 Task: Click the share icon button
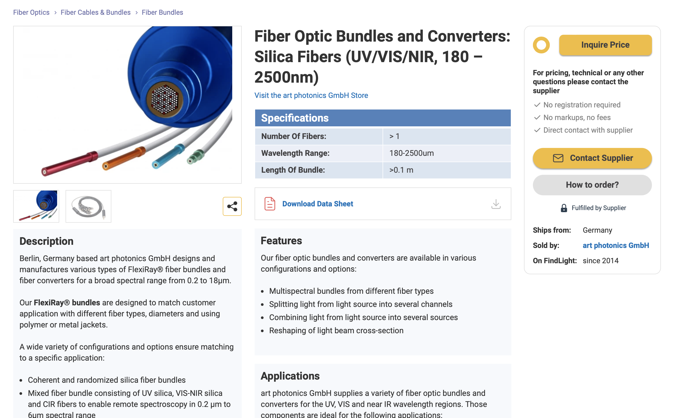tap(232, 207)
